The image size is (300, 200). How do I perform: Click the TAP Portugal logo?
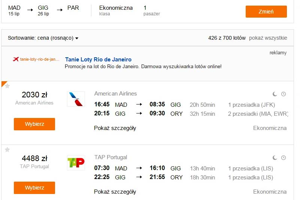pos(76,163)
